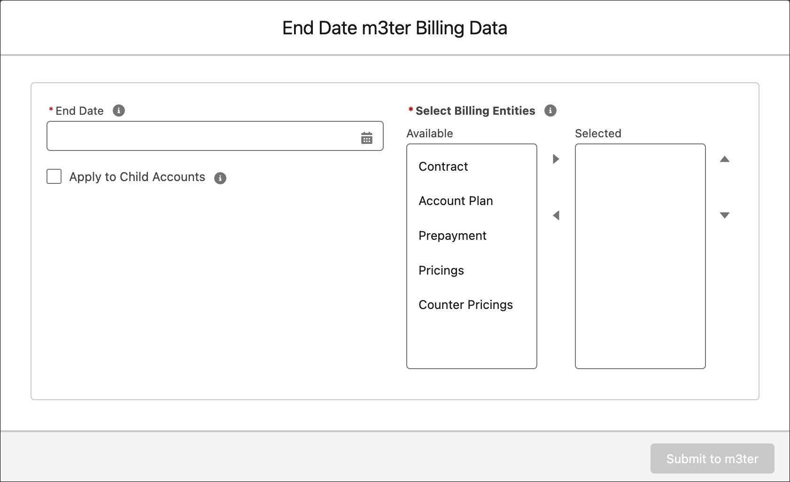This screenshot has height=482, width=790.
Task: Click the Submit to m3ter button
Action: (x=712, y=458)
